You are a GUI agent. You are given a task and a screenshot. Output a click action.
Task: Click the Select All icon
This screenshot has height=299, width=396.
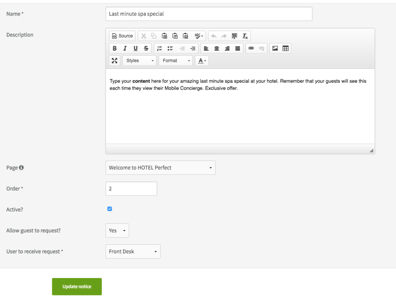[x=234, y=36]
